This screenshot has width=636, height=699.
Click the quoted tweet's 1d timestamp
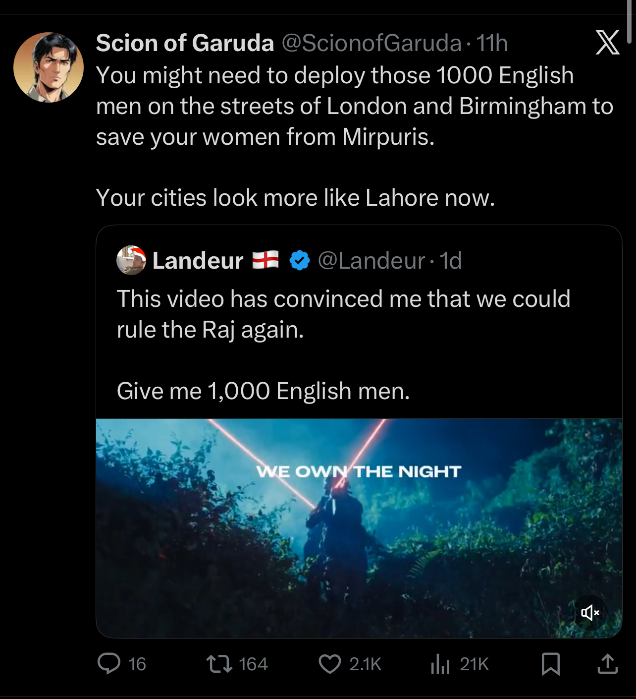pos(451,261)
